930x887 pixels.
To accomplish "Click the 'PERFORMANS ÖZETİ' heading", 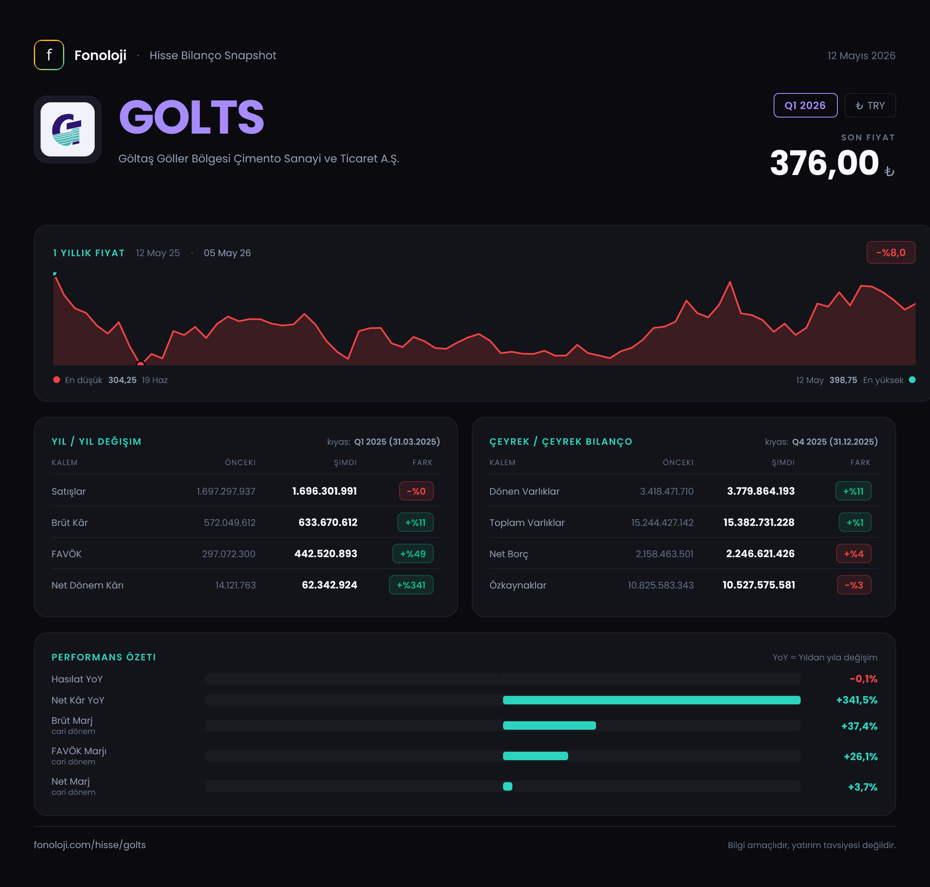I will [104, 657].
